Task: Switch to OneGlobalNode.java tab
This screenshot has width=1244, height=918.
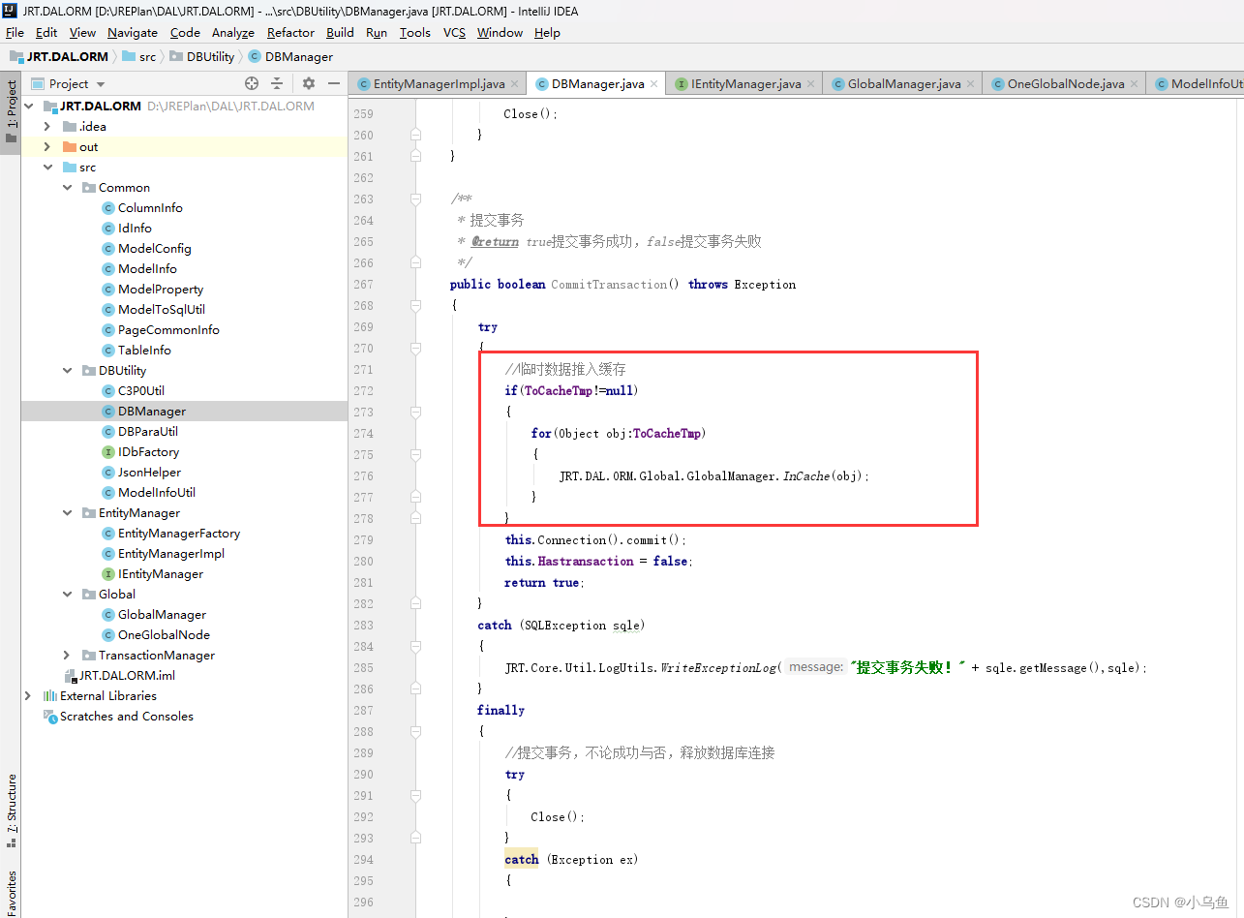Action: coord(1065,83)
